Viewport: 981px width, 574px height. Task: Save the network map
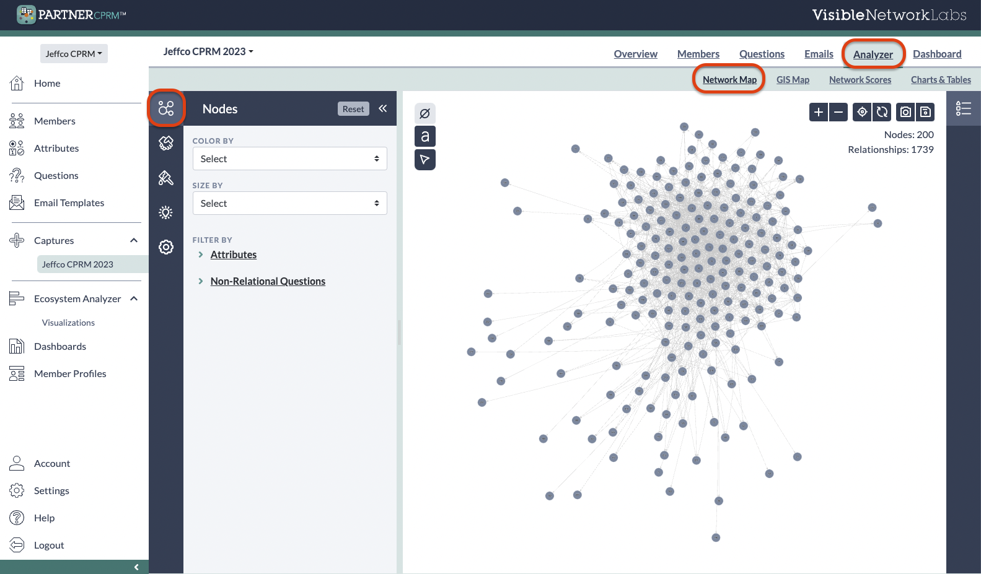coord(925,112)
